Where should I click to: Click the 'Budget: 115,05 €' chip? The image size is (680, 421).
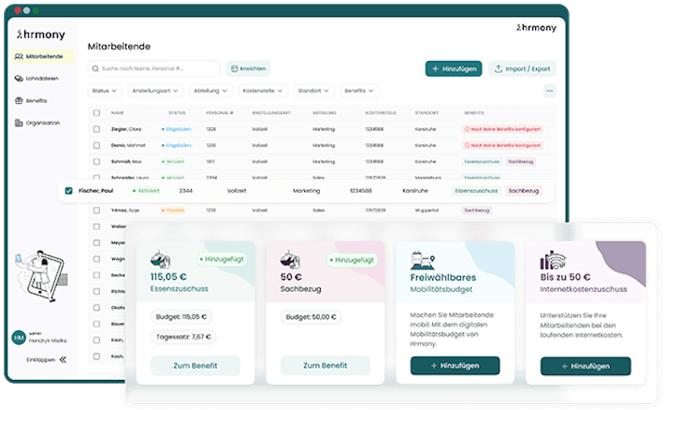point(181,317)
